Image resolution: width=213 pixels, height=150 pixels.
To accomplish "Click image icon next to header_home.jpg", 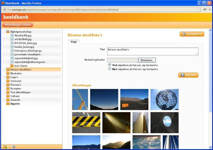I will (x=12, y=47).
